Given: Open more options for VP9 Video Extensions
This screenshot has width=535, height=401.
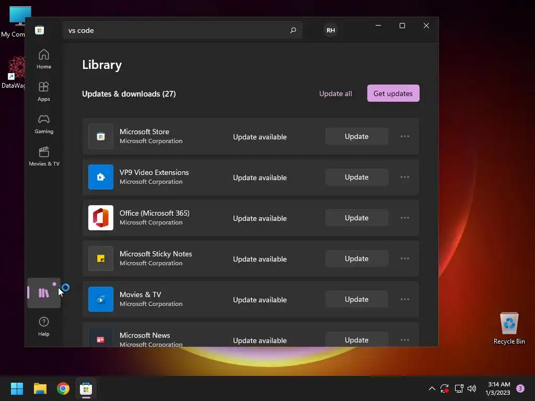Looking at the screenshot, I should coord(405,177).
